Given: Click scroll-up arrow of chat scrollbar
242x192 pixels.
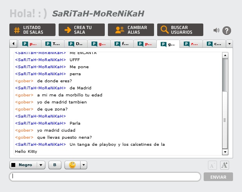Looking at the screenshot, I should pos(225,55).
